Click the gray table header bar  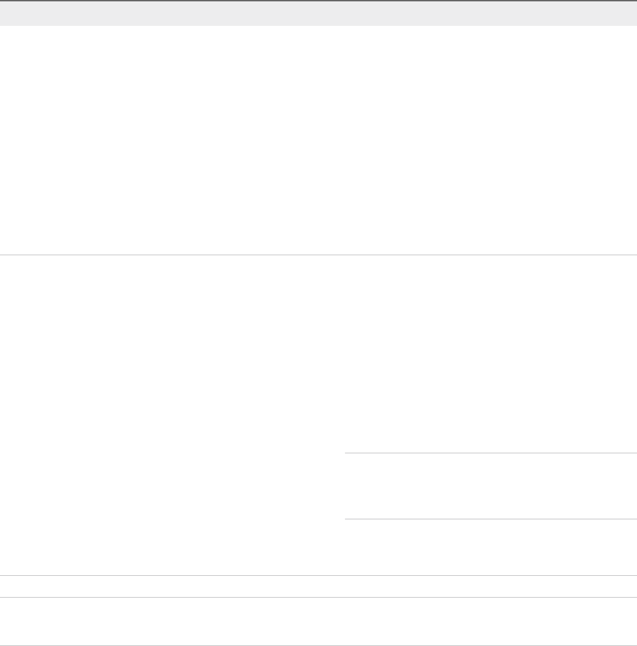[x=318, y=14]
